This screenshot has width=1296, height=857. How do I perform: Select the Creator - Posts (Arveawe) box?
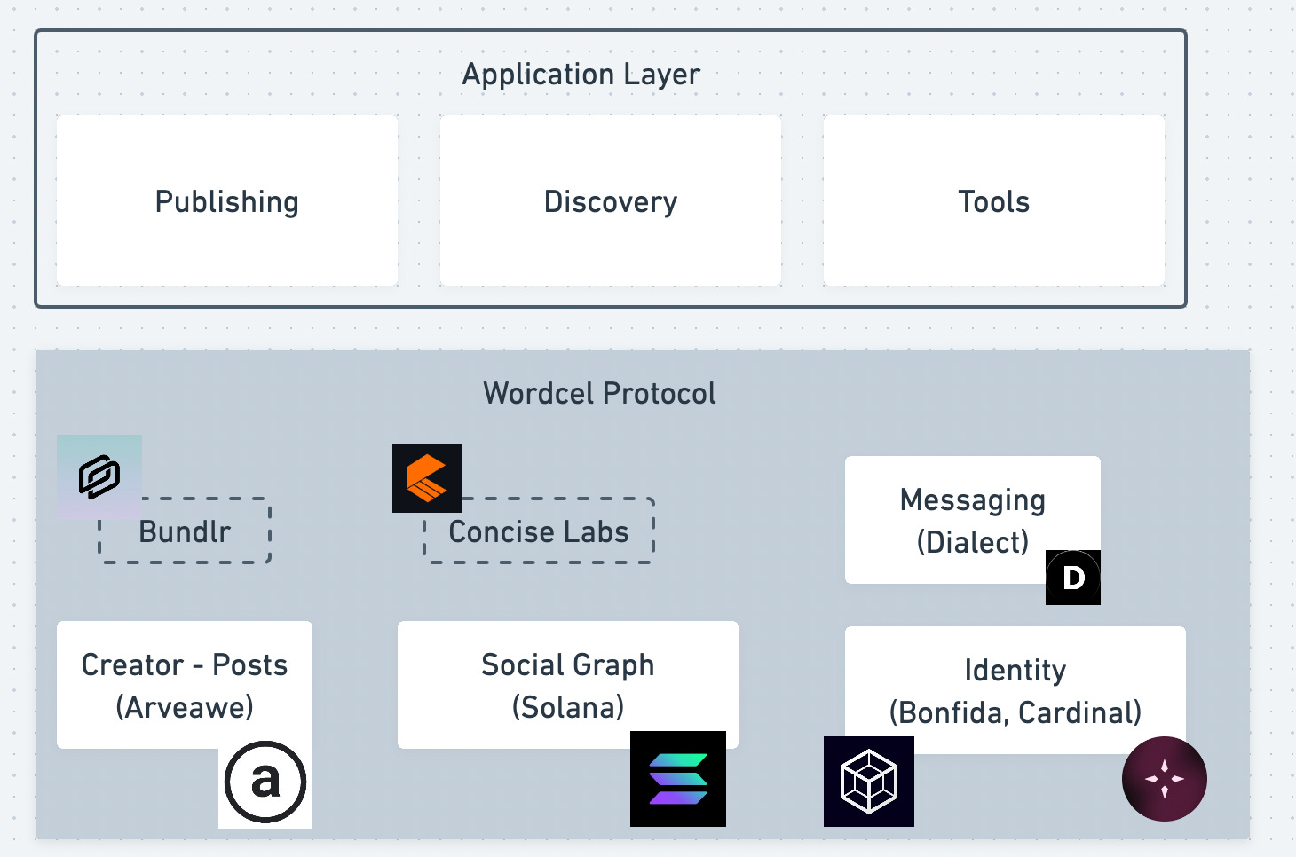(x=185, y=685)
